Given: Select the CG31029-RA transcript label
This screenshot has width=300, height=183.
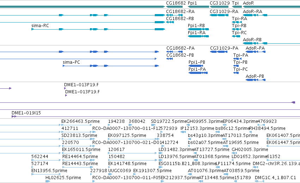Looking at the screenshot, I should pyautogui.click(x=224, y=12).
